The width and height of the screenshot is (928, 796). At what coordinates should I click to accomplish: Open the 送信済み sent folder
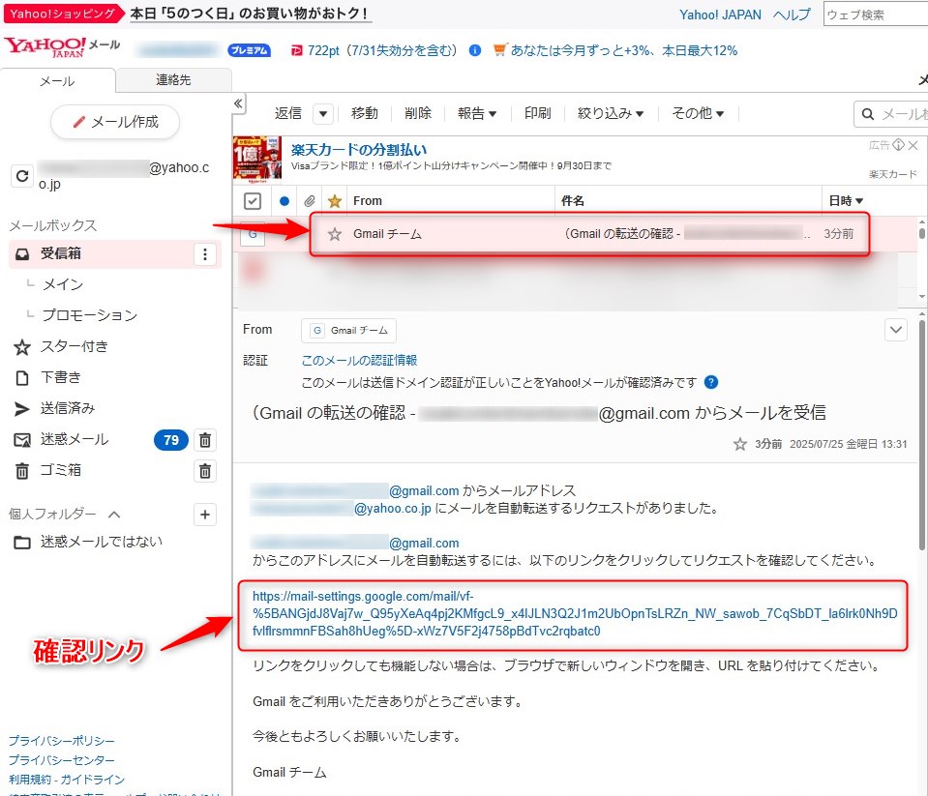click(x=68, y=408)
